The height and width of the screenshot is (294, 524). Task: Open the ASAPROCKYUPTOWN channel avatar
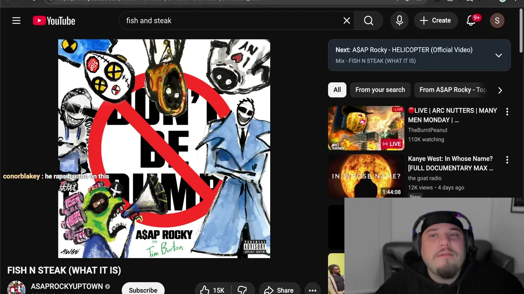(16, 288)
